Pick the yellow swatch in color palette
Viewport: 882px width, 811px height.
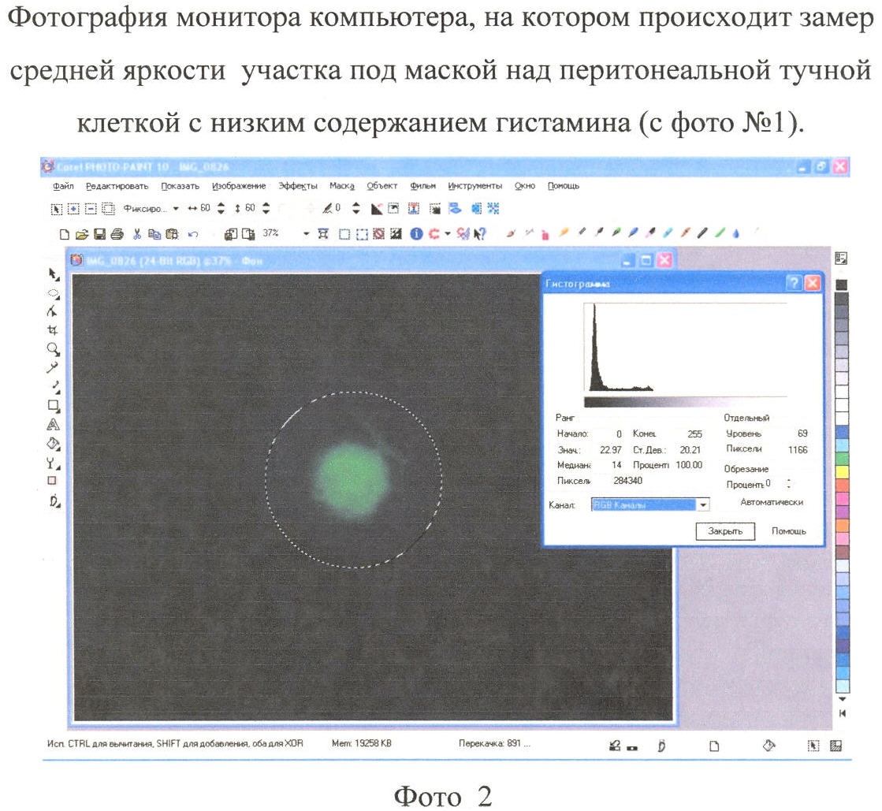[x=842, y=471]
